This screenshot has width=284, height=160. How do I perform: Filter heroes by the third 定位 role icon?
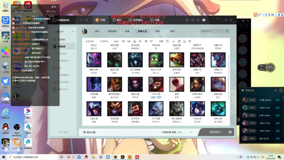coord(135,41)
